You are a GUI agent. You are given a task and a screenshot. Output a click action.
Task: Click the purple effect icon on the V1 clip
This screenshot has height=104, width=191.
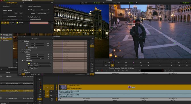(x=129, y=87)
